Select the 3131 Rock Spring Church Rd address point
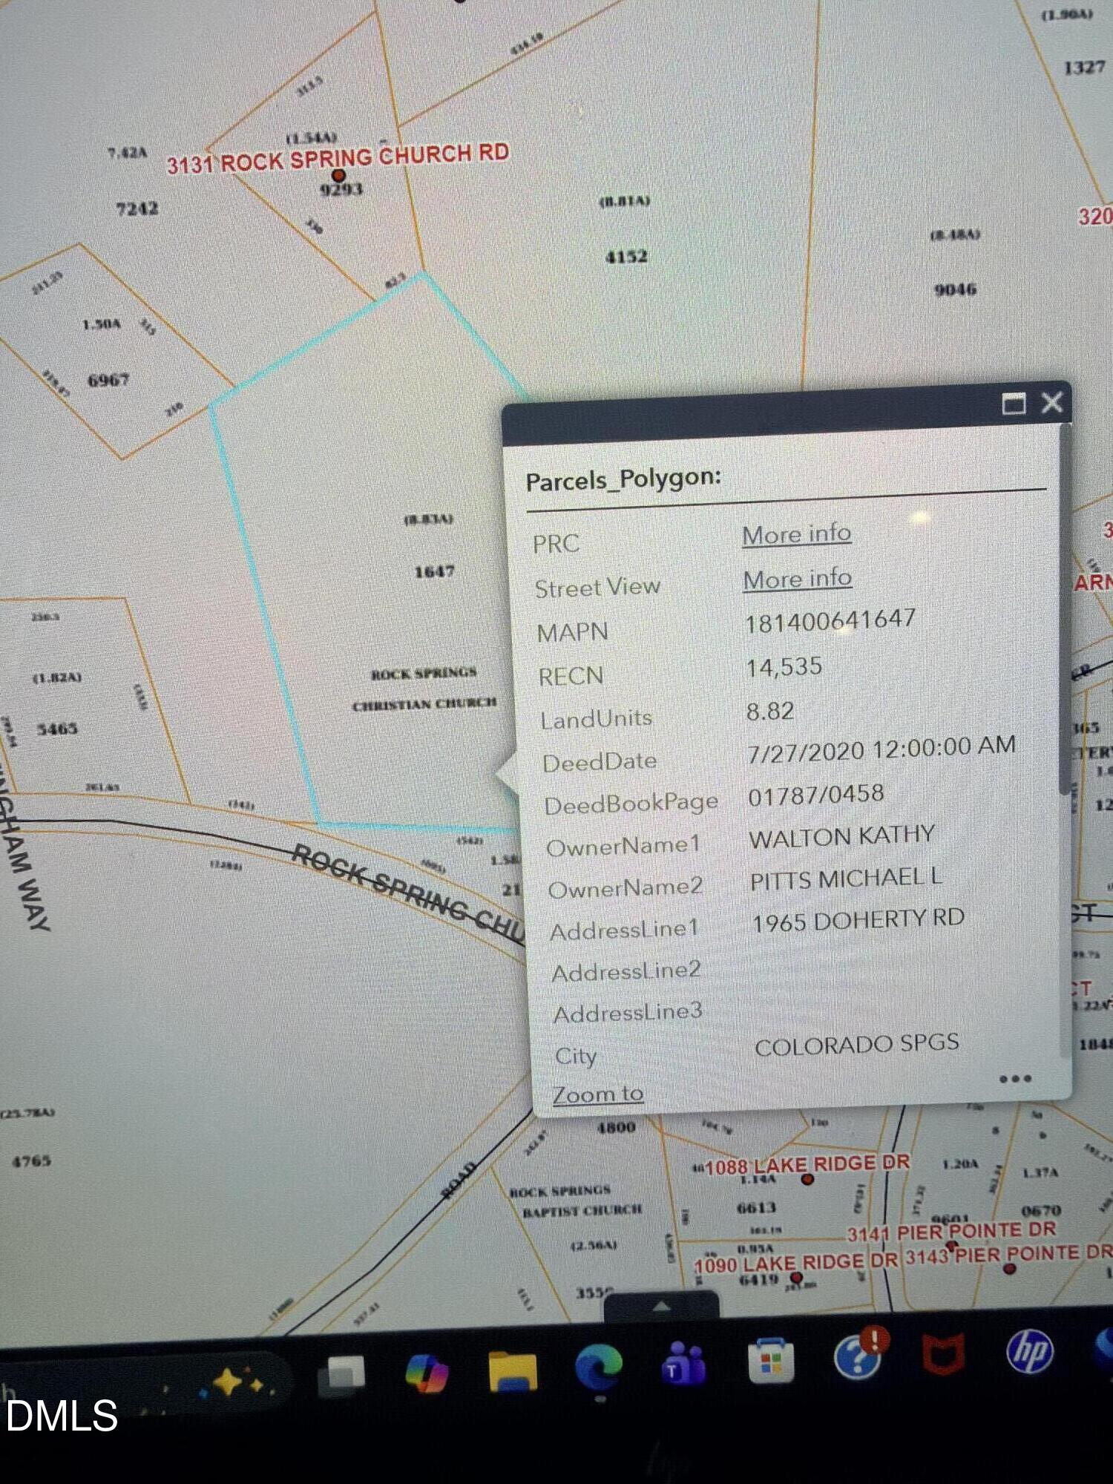This screenshot has width=1113, height=1484. coord(338,176)
